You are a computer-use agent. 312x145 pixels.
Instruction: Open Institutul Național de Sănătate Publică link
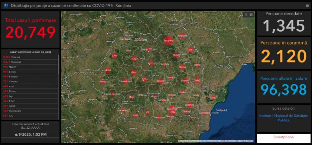click(283, 118)
